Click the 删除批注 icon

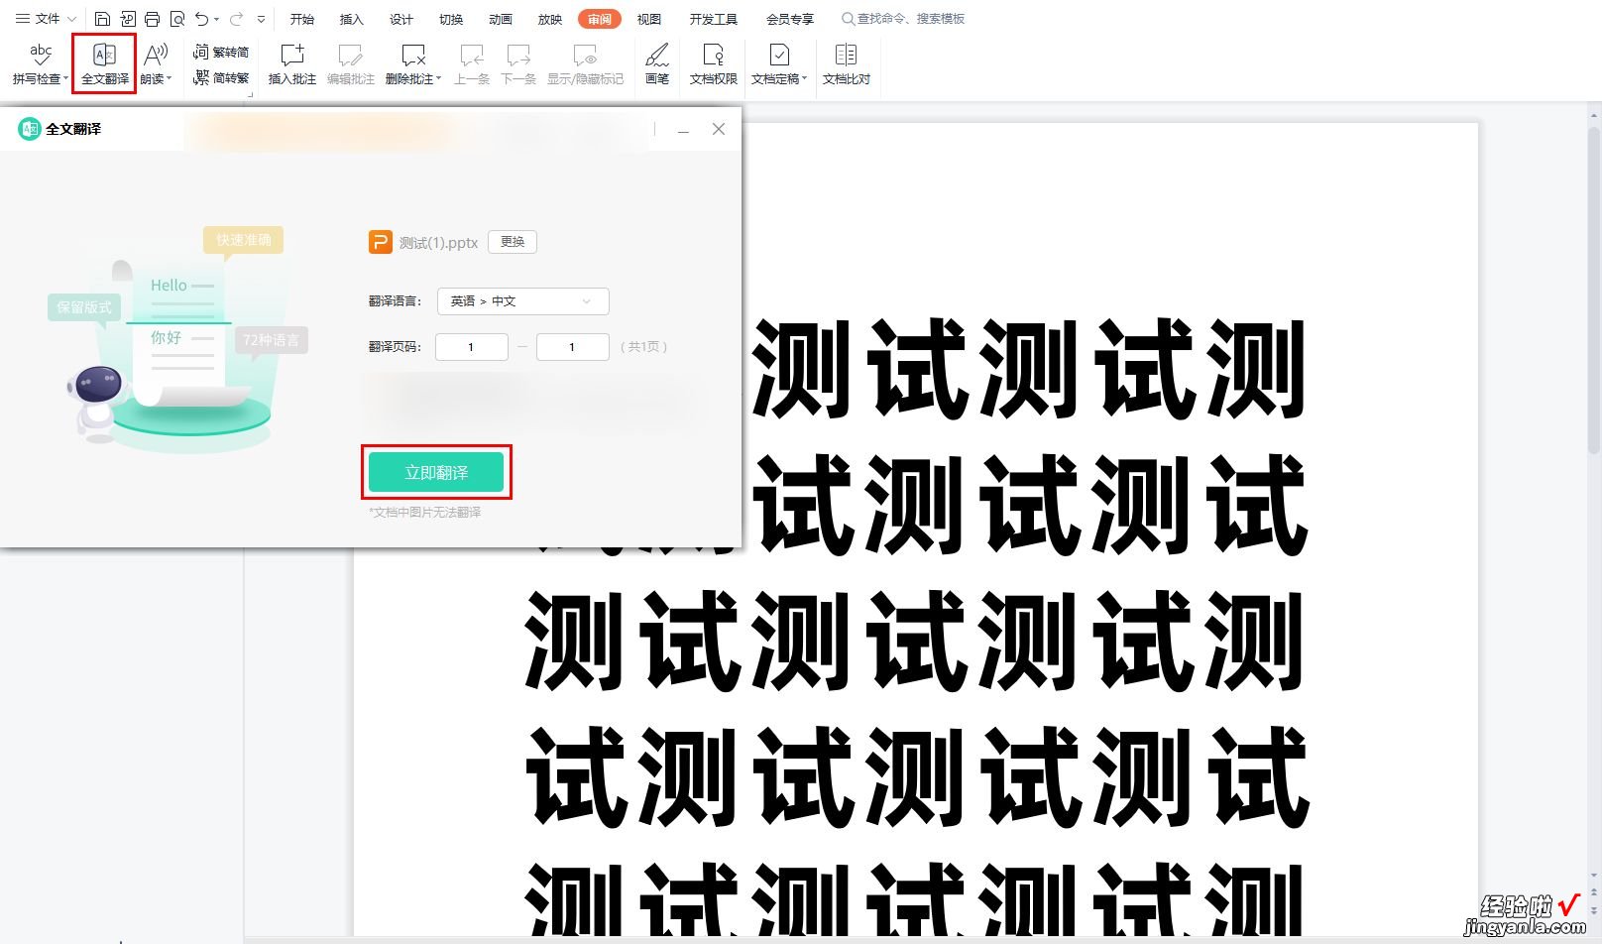pyautogui.click(x=412, y=55)
